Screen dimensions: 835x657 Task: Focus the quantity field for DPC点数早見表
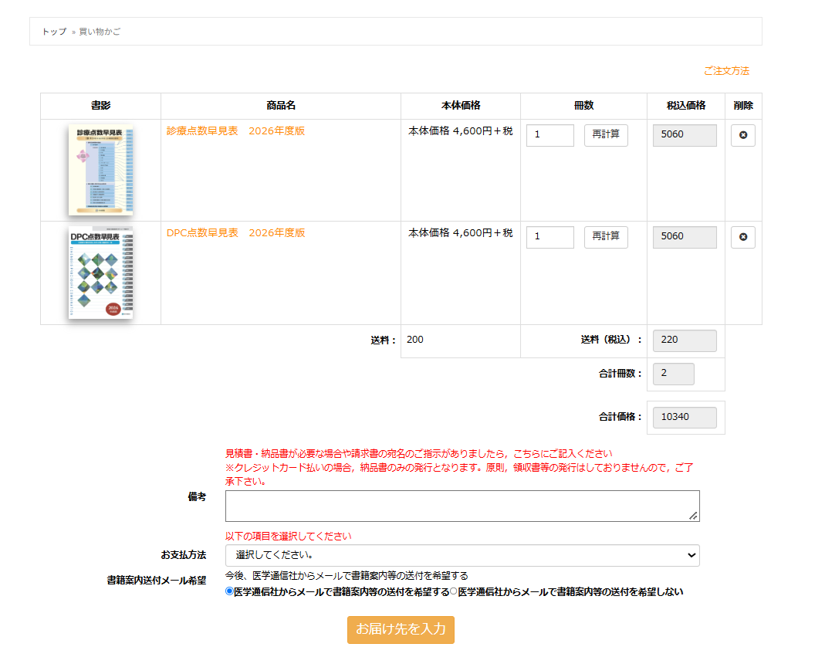point(550,237)
